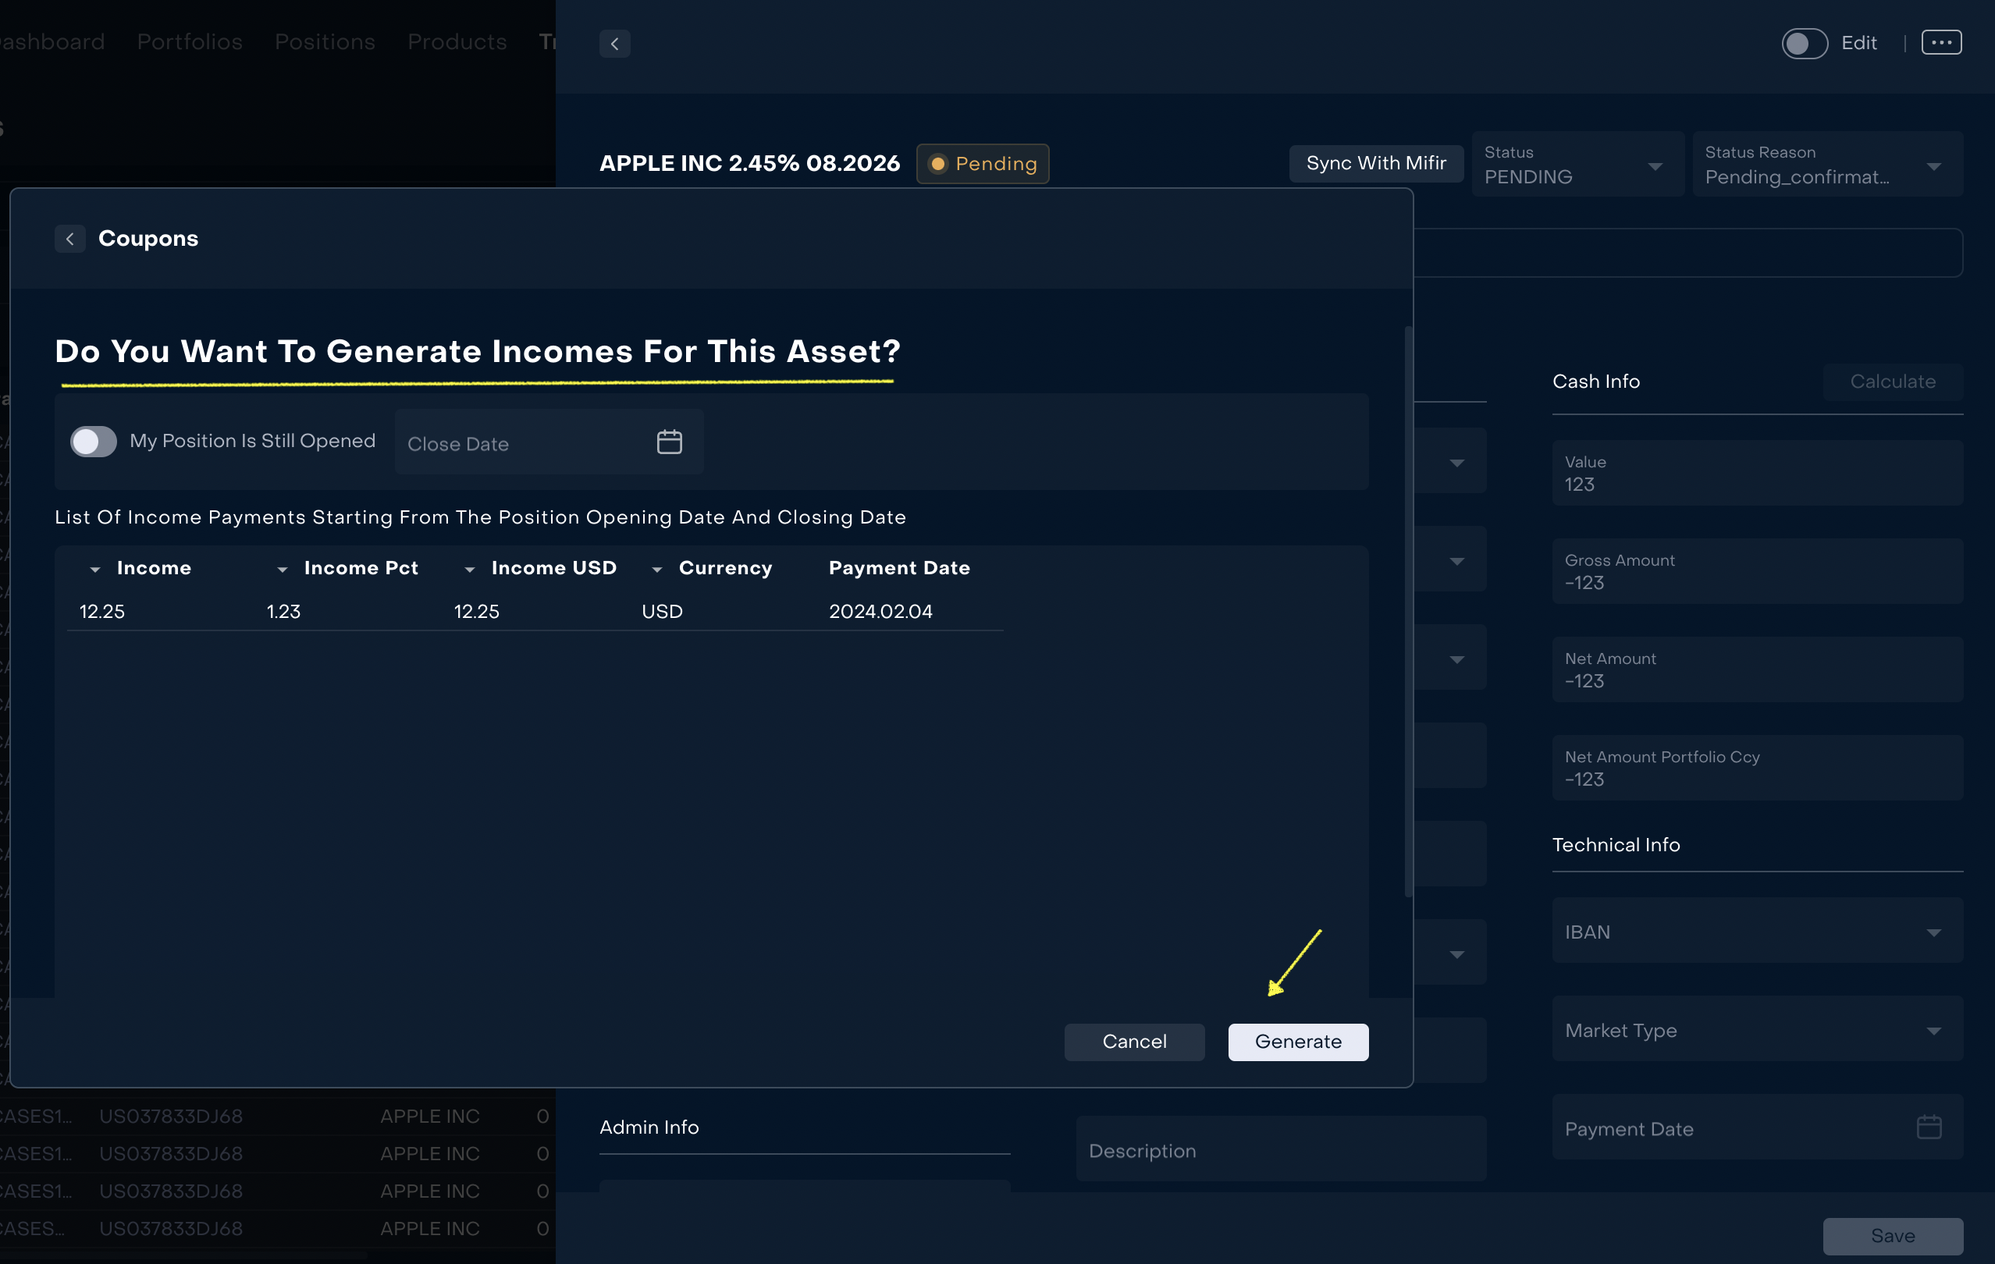The width and height of the screenshot is (1995, 1264).
Task: Open the Close Date calendar picker
Action: pos(669,442)
